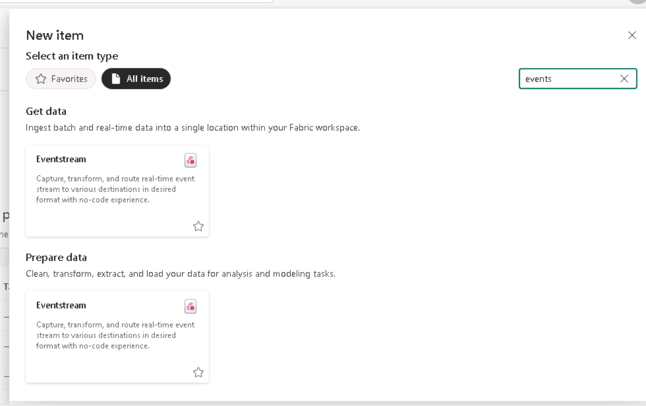
Task: Click the page icon on All items pill
Action: 117,79
